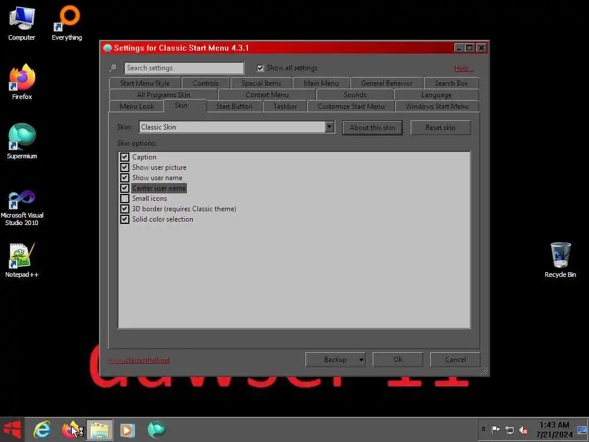Open Action Center flag tray icon
This screenshot has height=442, width=589.
click(495, 429)
